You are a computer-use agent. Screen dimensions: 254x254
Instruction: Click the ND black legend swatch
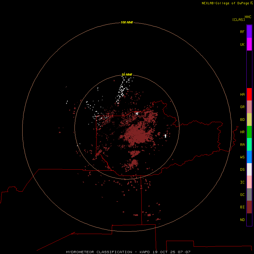coord(249,220)
